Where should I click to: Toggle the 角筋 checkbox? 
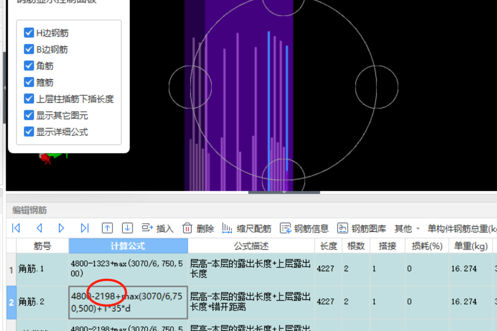click(29, 65)
